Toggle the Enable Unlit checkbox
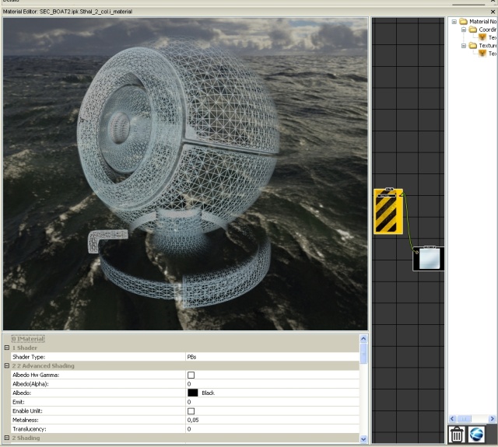 [x=191, y=411]
